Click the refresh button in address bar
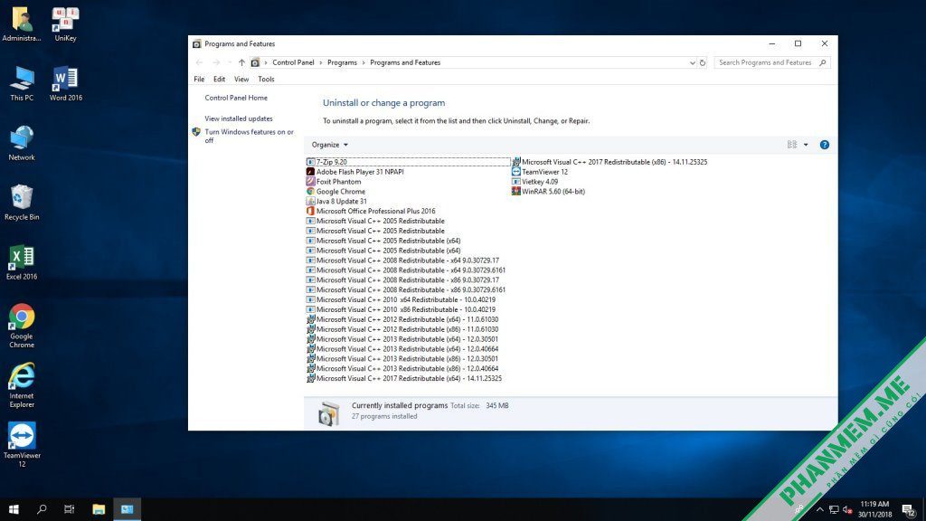Viewport: 926px width, 521px height. pyautogui.click(x=702, y=62)
